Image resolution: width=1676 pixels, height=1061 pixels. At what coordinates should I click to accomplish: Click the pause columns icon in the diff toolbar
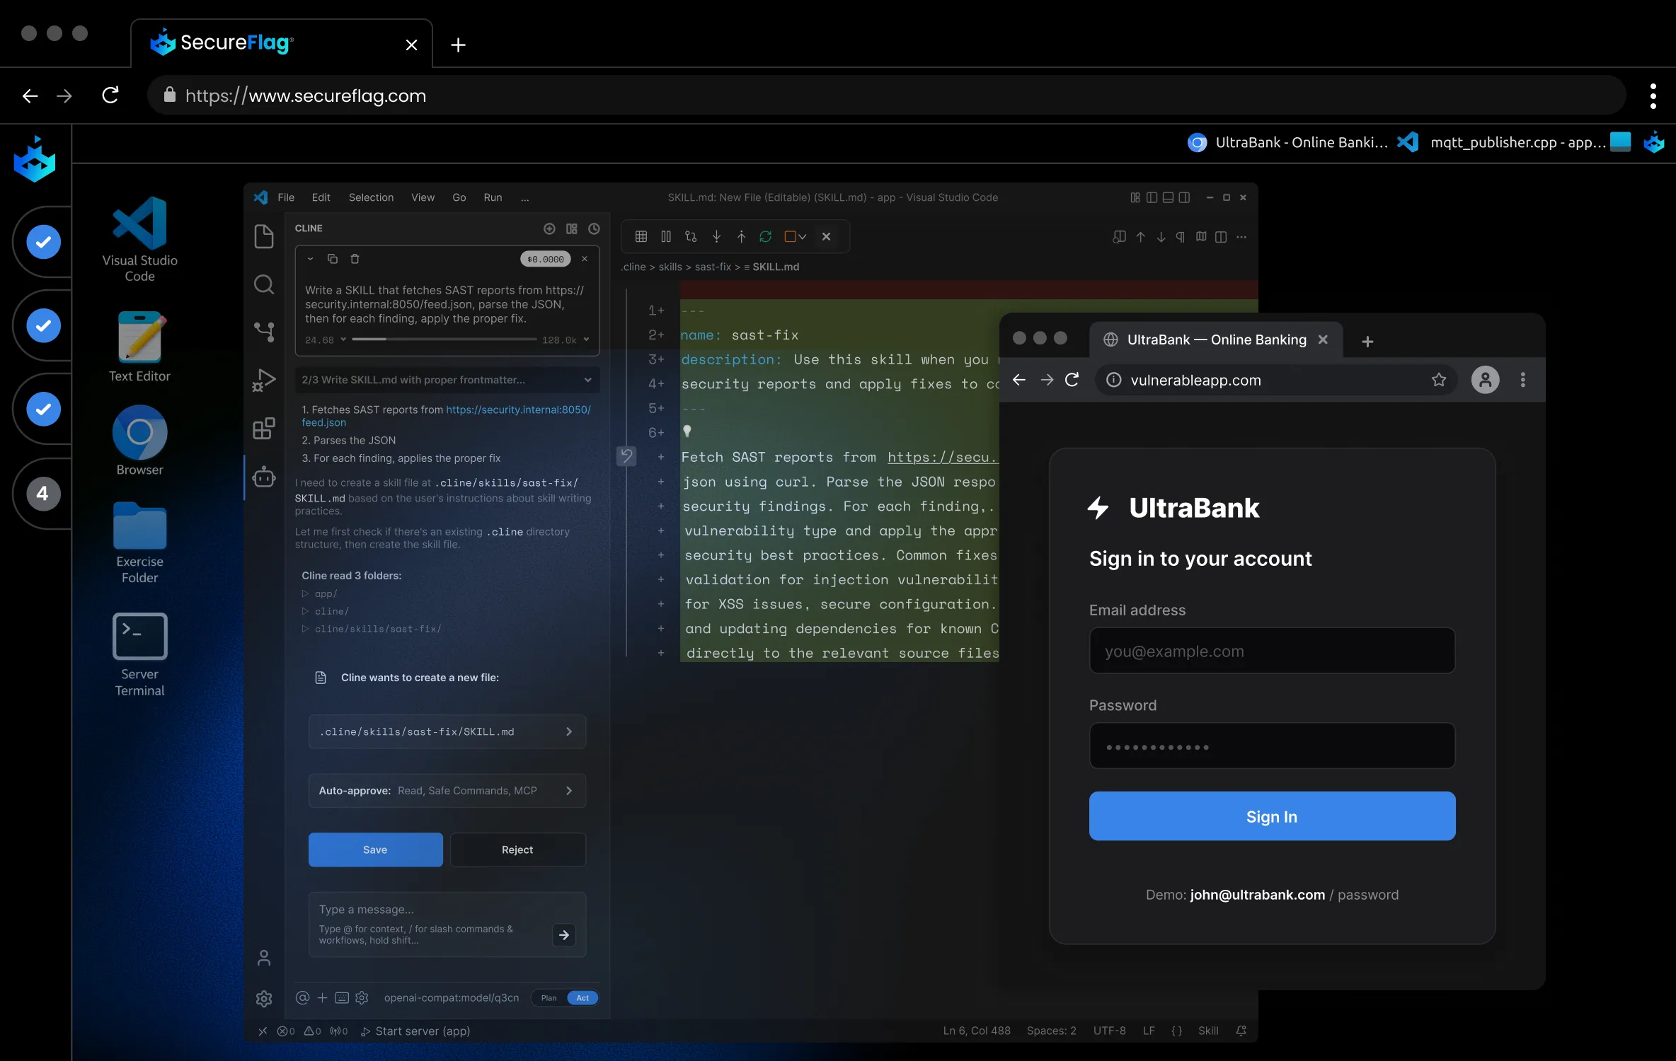666,236
